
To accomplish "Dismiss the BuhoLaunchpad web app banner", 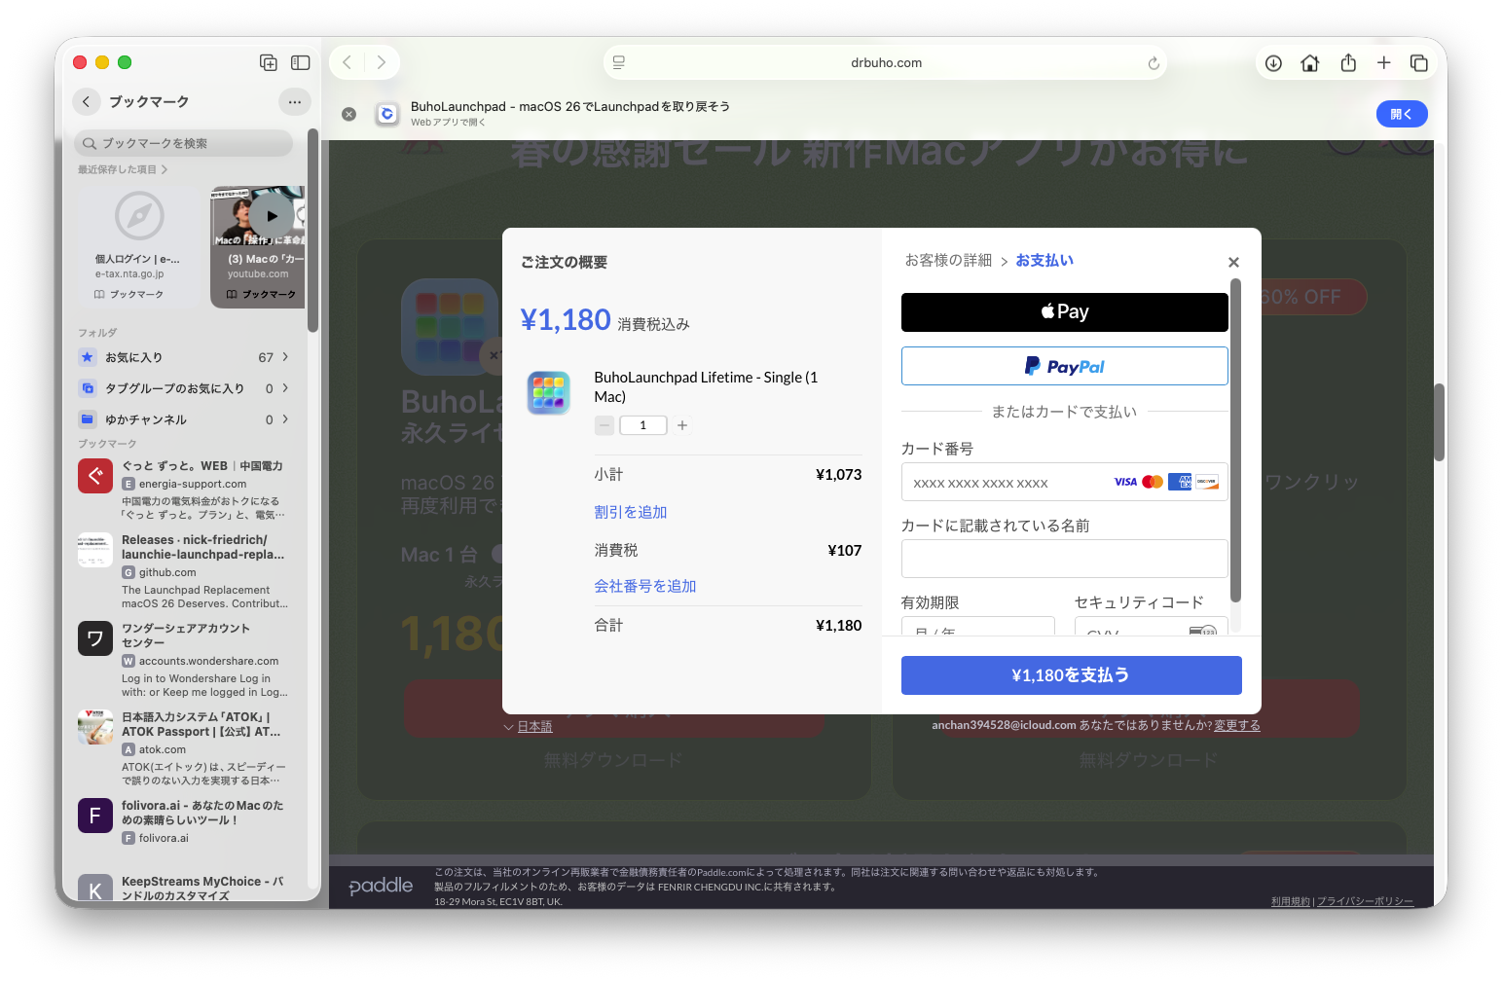I will 349,114.
